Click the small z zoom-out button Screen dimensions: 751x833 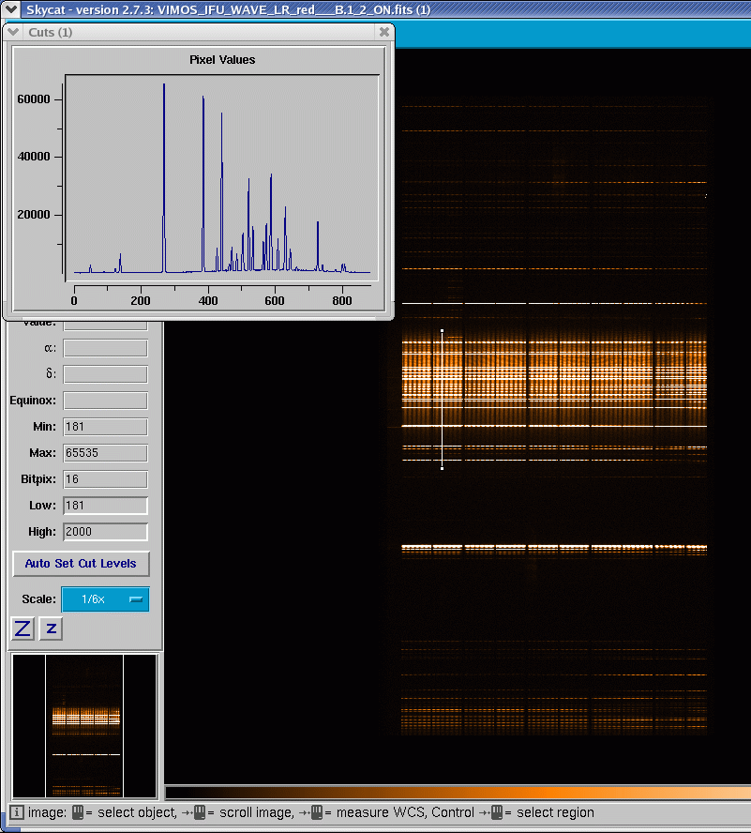51,629
